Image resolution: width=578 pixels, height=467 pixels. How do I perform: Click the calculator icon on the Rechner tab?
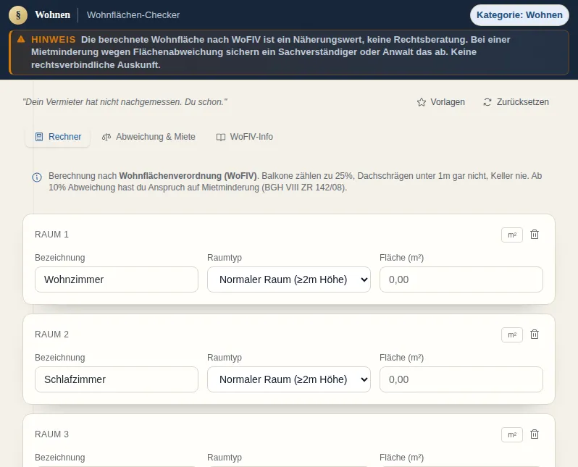point(39,137)
